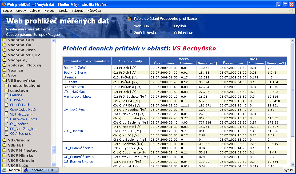Click the Firefox logo in title bar

pyautogui.click(x=3, y=4)
